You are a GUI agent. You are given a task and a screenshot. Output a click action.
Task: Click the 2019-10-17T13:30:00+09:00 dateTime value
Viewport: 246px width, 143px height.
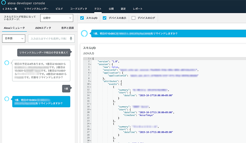coord(156,112)
